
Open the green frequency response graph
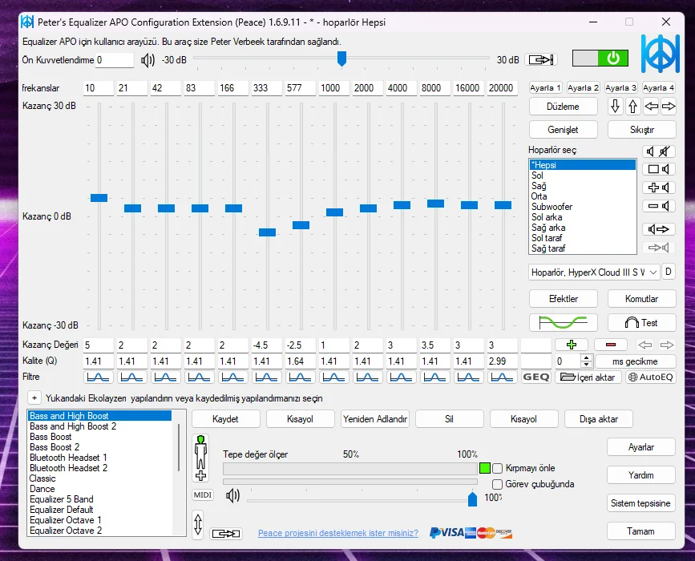point(563,323)
